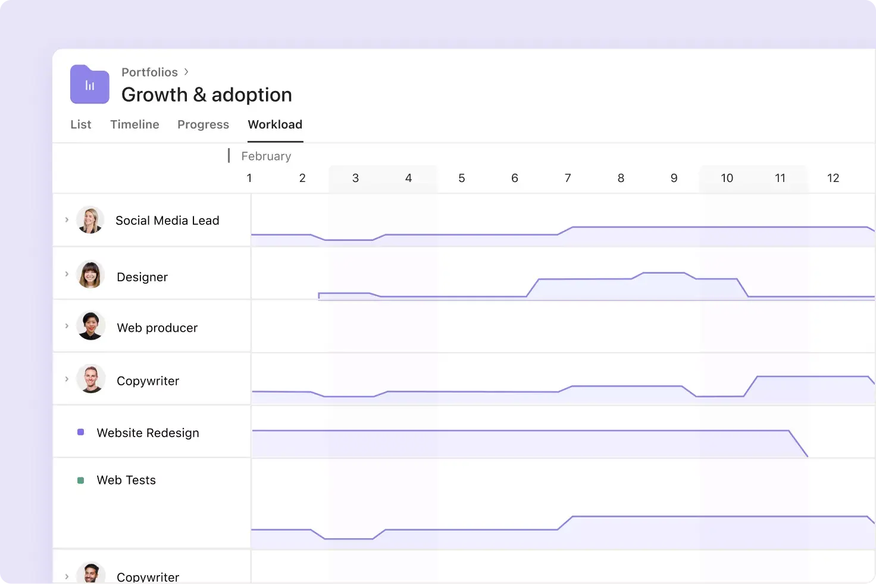Click the Designer's profile picture
876x584 pixels.
click(90, 274)
